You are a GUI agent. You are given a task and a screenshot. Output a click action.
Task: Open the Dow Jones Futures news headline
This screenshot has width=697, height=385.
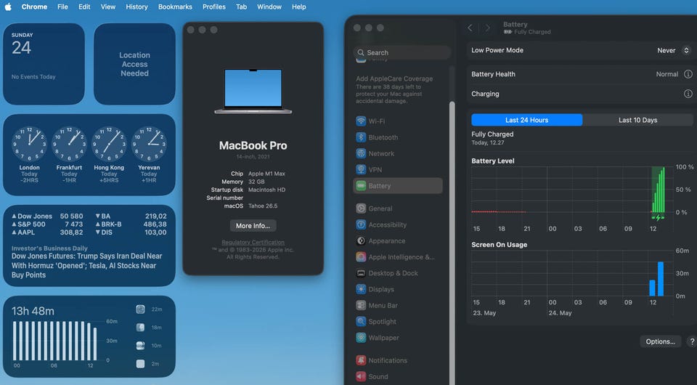[86, 265]
